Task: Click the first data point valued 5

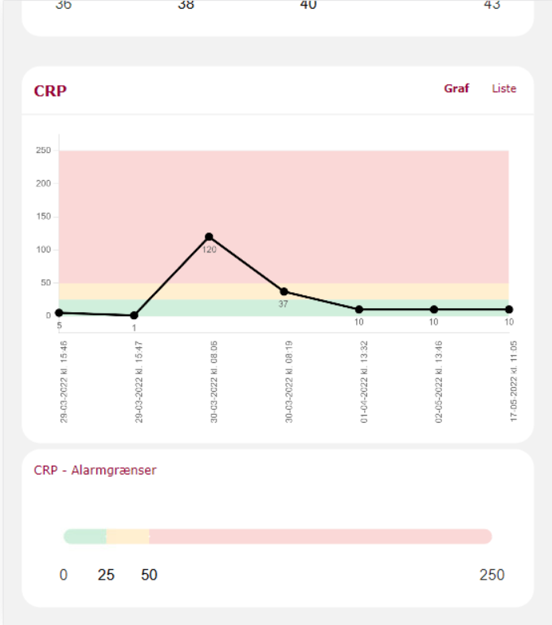Action: pos(59,313)
